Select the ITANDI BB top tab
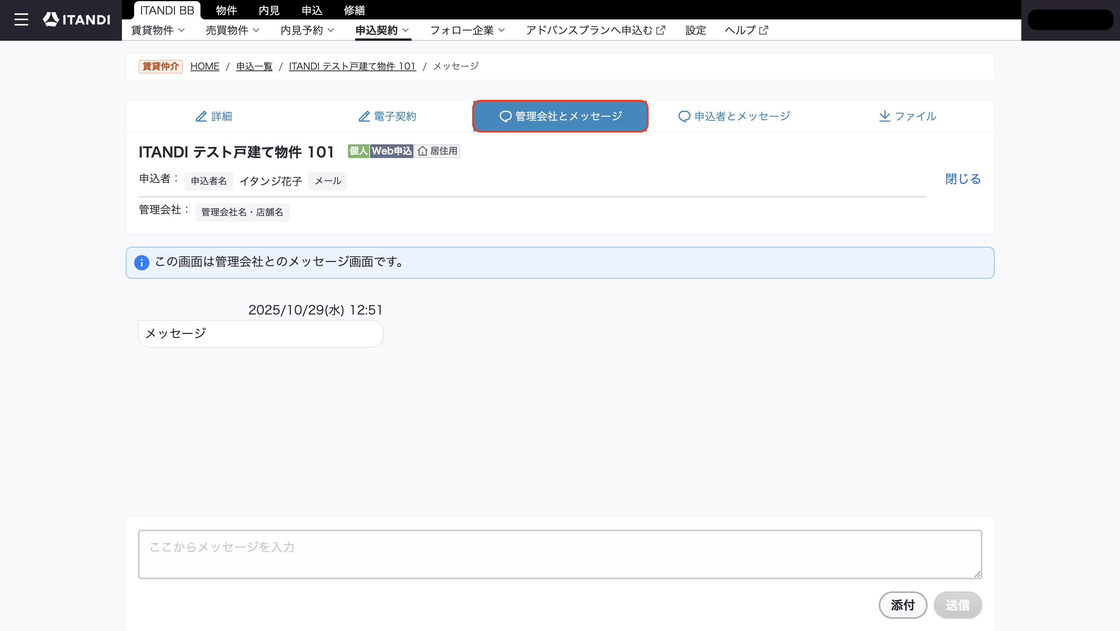The height and width of the screenshot is (631, 1120). pos(167,10)
